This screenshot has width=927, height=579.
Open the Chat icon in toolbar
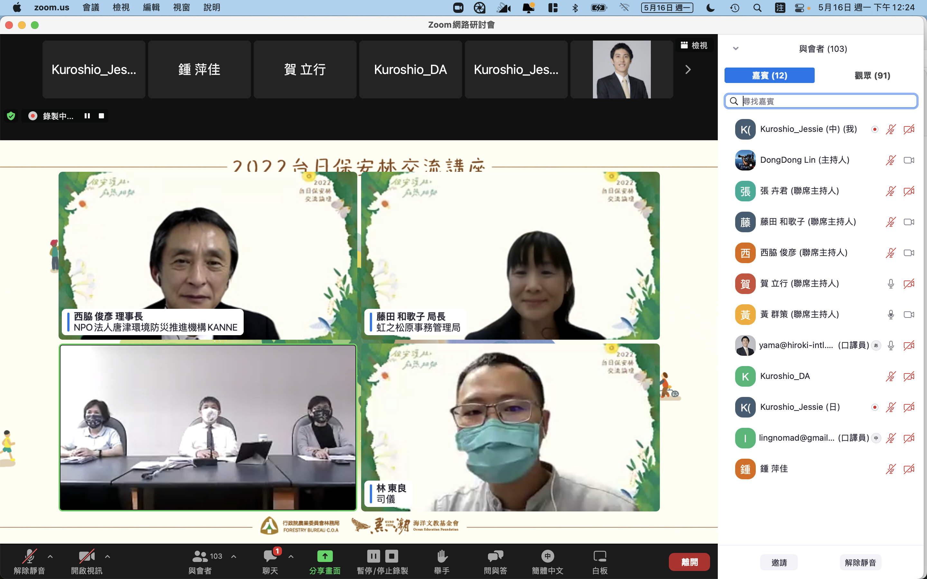click(270, 556)
